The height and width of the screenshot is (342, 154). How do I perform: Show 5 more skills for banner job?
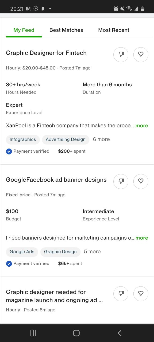[x=92, y=251]
